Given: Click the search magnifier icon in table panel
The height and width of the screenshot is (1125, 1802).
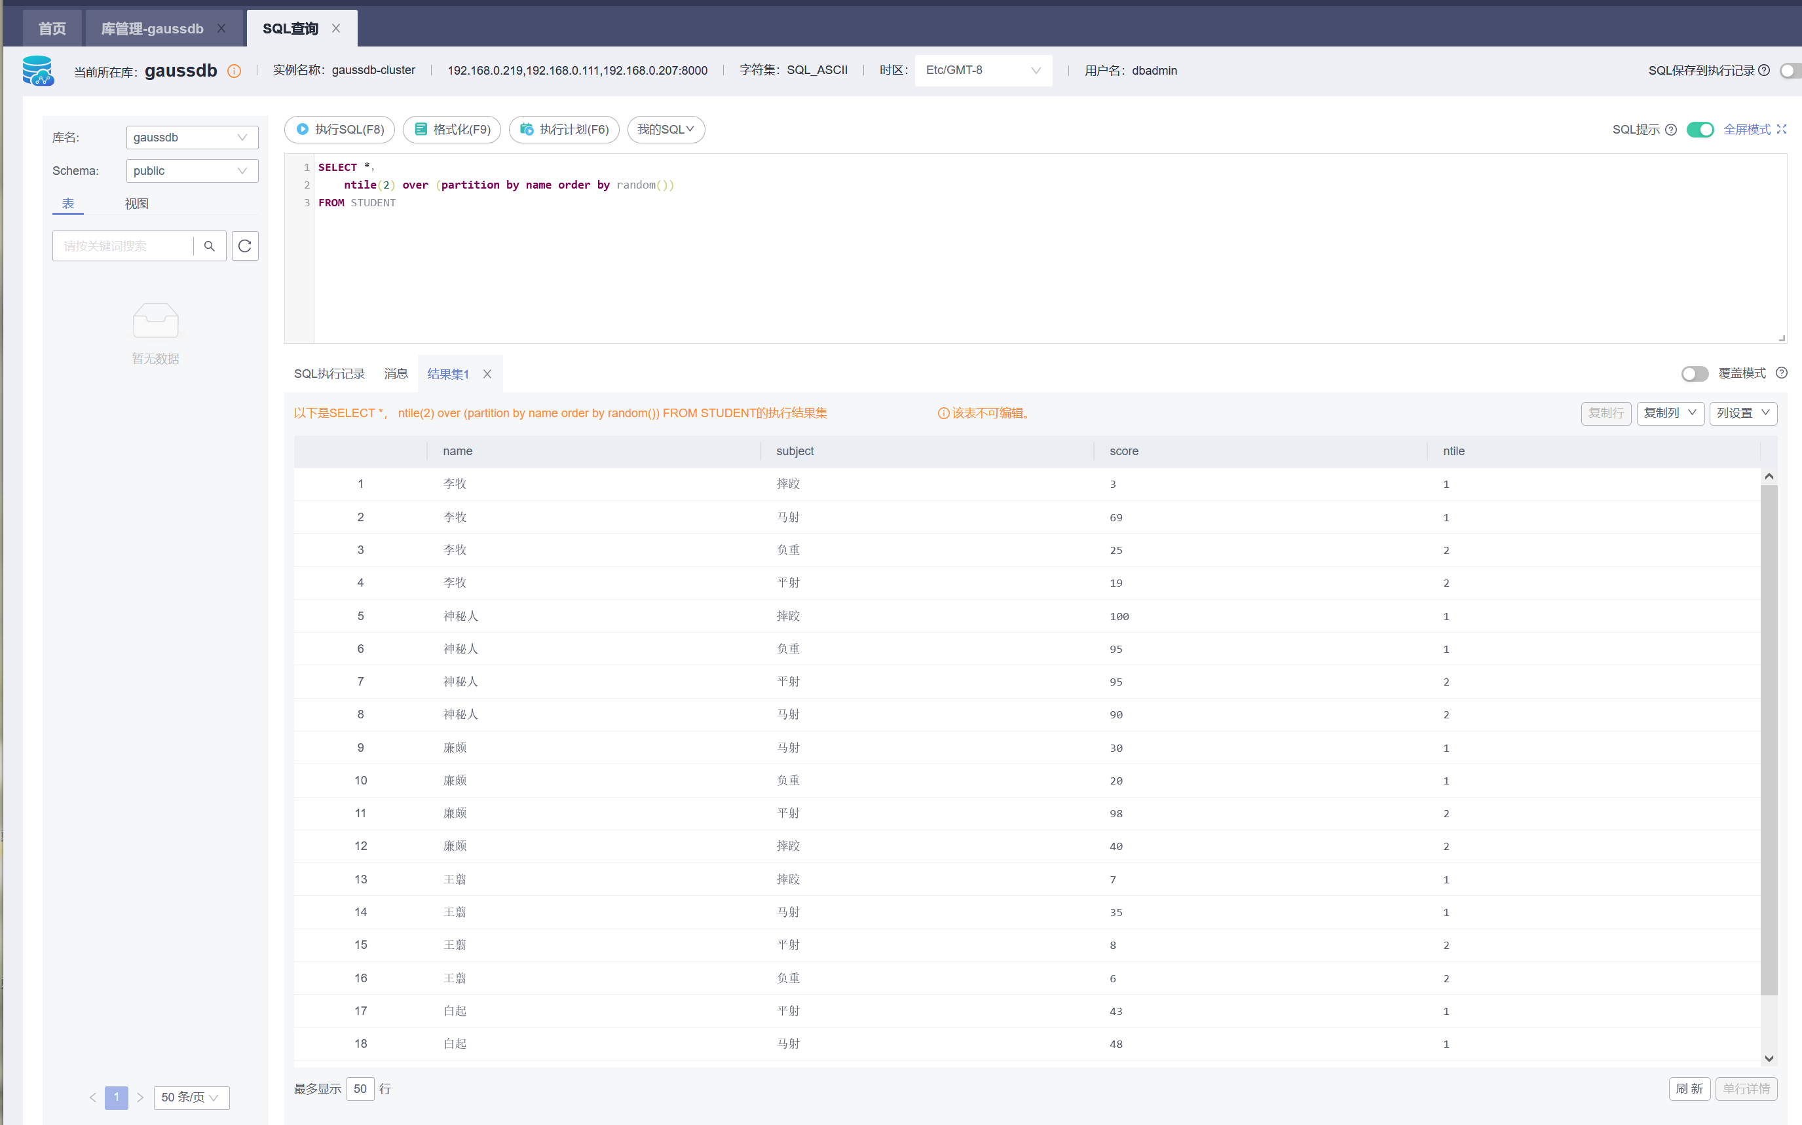Looking at the screenshot, I should [x=209, y=246].
